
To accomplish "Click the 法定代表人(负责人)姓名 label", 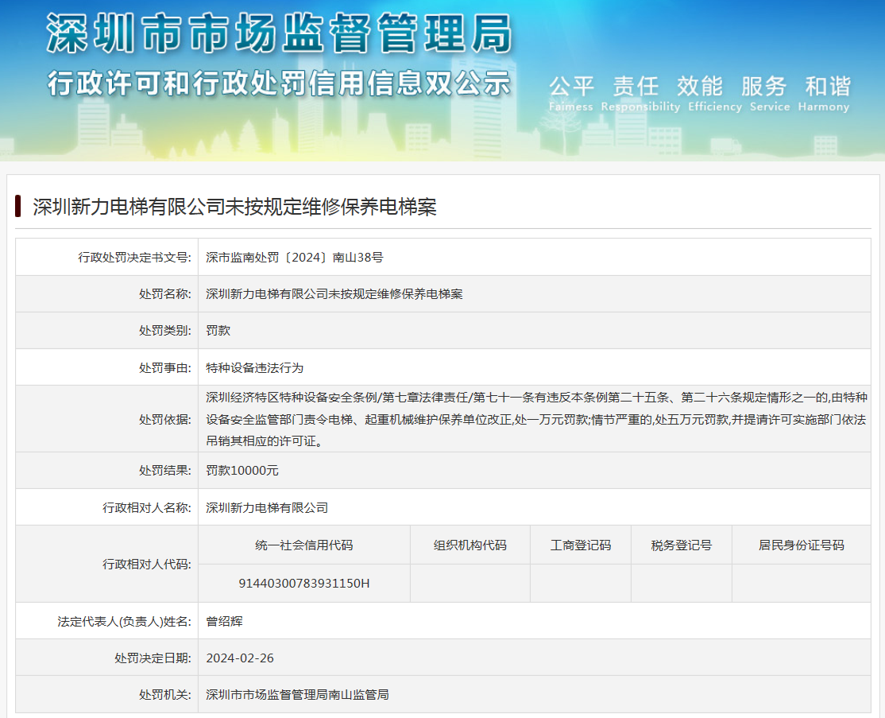I will (124, 622).
